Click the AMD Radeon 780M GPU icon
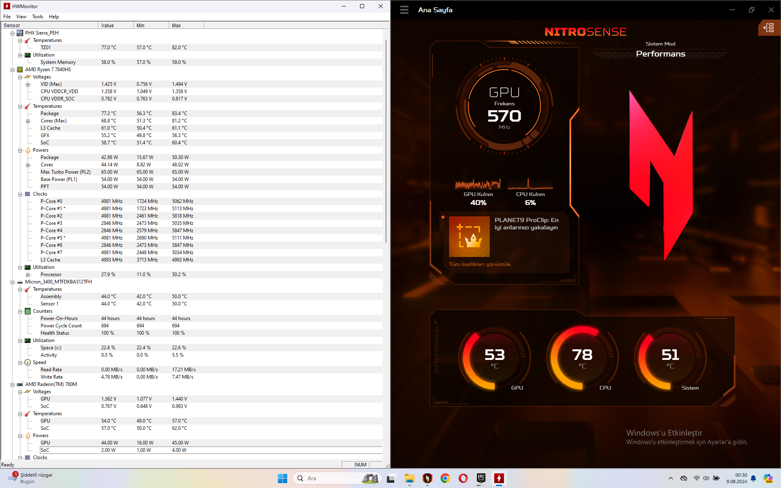The image size is (781, 488). click(x=20, y=384)
